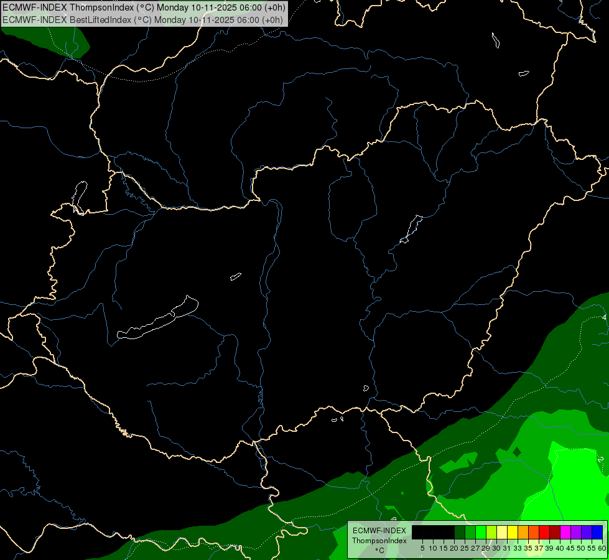The width and height of the screenshot is (609, 560).
Task: Click the legend tick value '50'
Action: 581,548
